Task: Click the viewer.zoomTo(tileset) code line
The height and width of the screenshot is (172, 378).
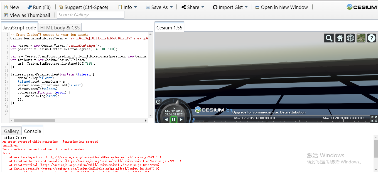Action: 37,89
